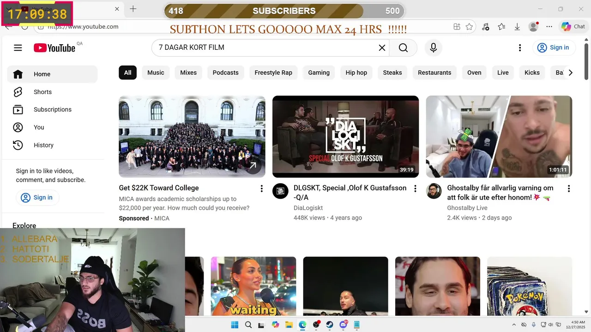Screen dimensions: 591x332
Task: Open the browser profile avatar
Action: [x=533, y=27]
